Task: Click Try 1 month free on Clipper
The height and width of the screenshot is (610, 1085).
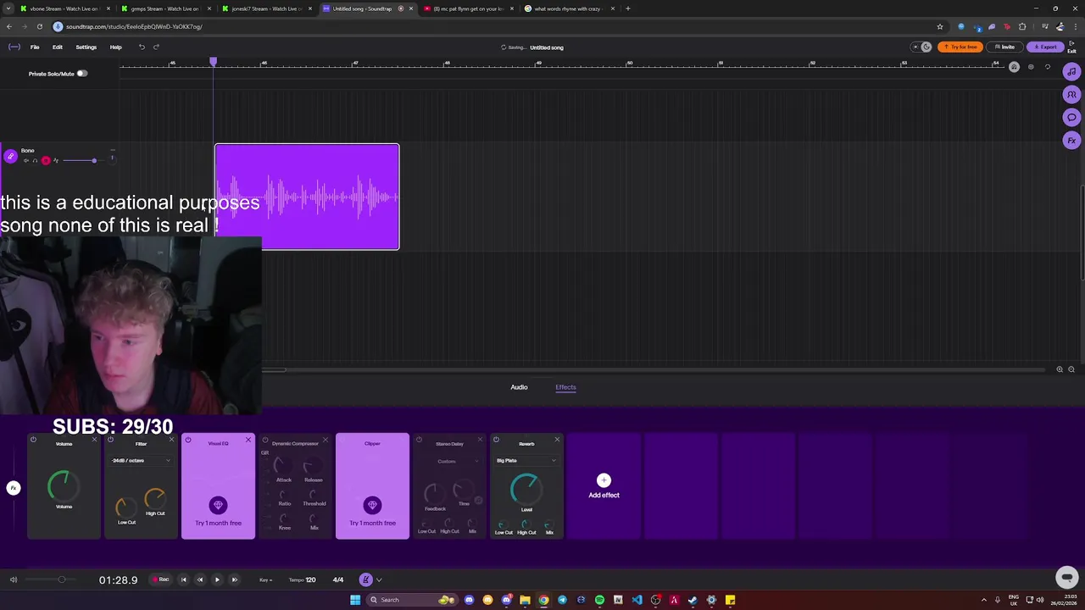Action: click(372, 523)
